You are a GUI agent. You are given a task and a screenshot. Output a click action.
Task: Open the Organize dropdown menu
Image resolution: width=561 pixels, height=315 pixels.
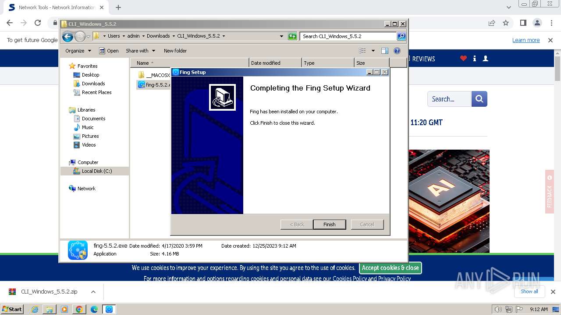click(78, 51)
